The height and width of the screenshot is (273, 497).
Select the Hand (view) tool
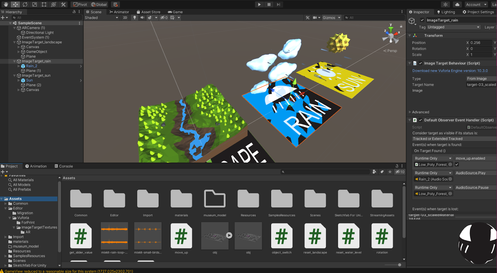click(6, 4)
